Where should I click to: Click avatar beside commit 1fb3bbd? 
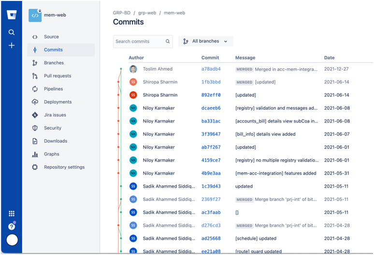(133, 82)
